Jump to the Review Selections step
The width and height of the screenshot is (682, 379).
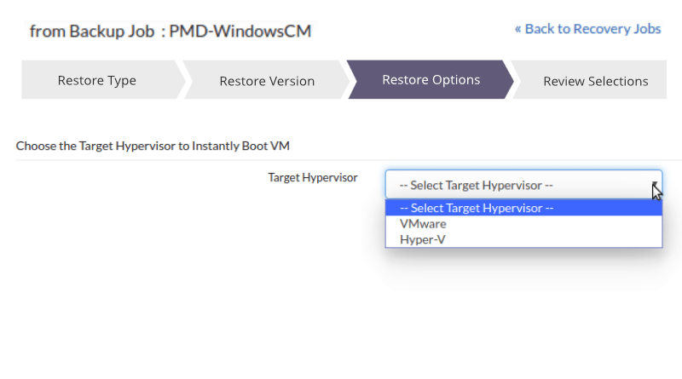pyautogui.click(x=595, y=81)
